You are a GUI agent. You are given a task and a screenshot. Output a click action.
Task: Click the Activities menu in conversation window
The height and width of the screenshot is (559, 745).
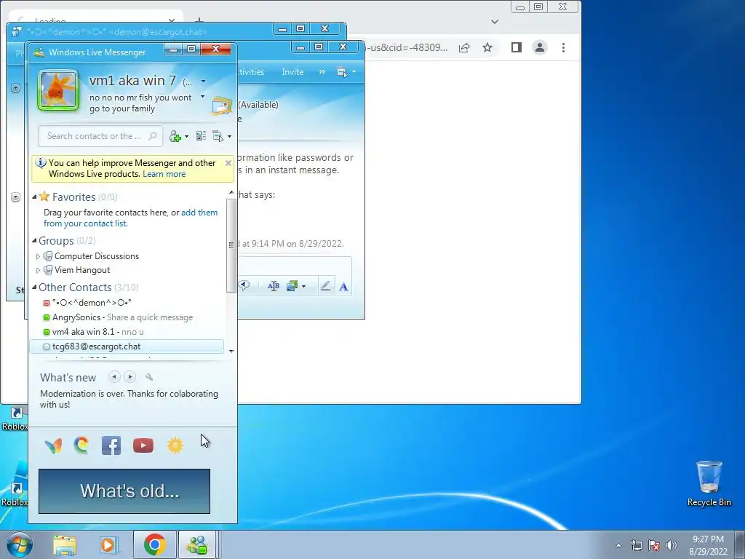(x=251, y=72)
